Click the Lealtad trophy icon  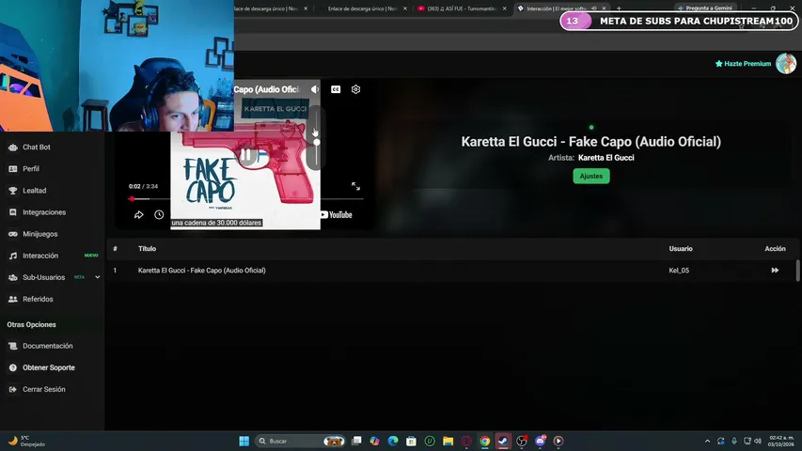[13, 190]
